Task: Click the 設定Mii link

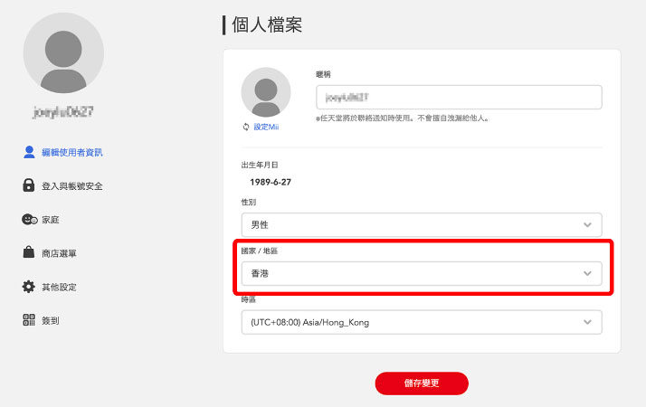Action: (x=266, y=127)
